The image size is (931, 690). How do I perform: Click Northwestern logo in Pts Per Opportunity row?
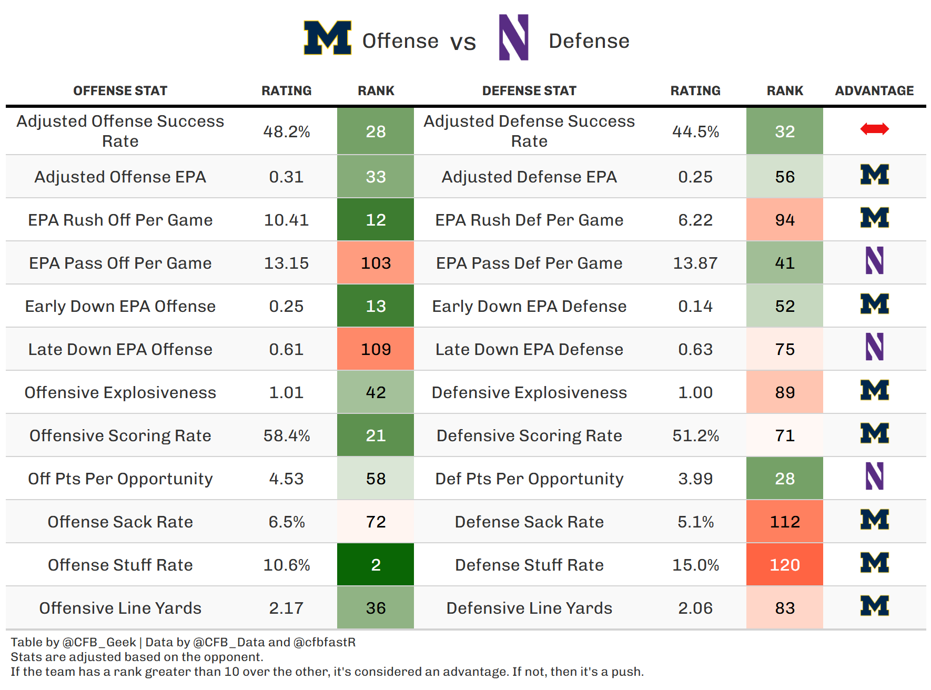[874, 476]
